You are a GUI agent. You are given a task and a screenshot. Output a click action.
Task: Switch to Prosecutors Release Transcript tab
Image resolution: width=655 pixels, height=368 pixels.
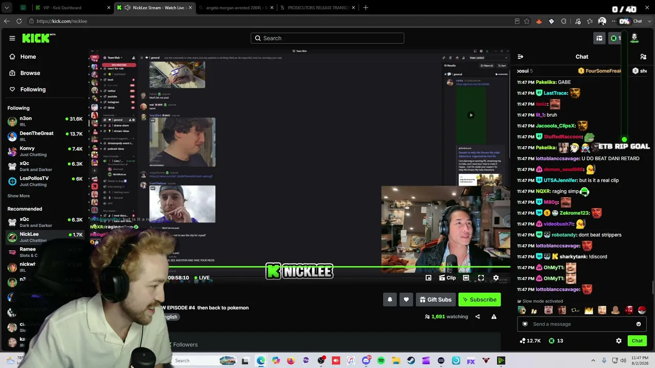317,8
